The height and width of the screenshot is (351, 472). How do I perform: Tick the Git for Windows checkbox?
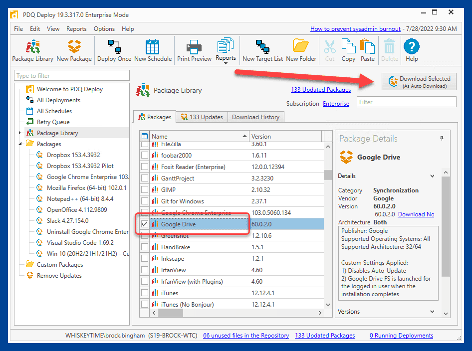[145, 201]
